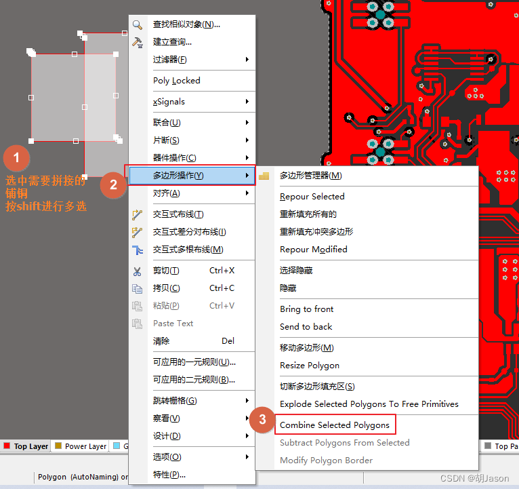Click the interactive routing icon beside 交互式布线
Screen dimensions: 519x489
[137, 215]
